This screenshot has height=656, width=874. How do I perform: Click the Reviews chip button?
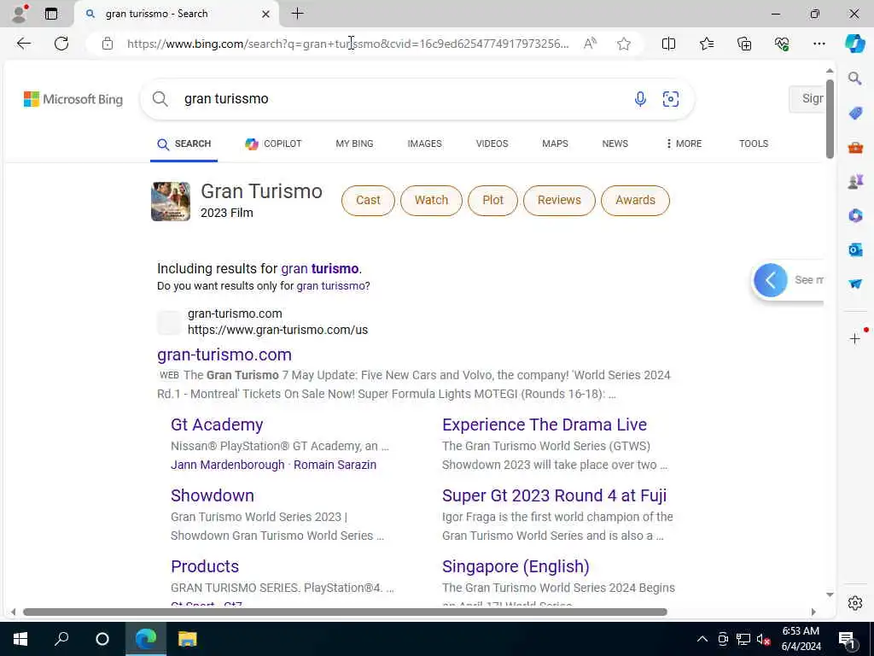click(x=559, y=200)
